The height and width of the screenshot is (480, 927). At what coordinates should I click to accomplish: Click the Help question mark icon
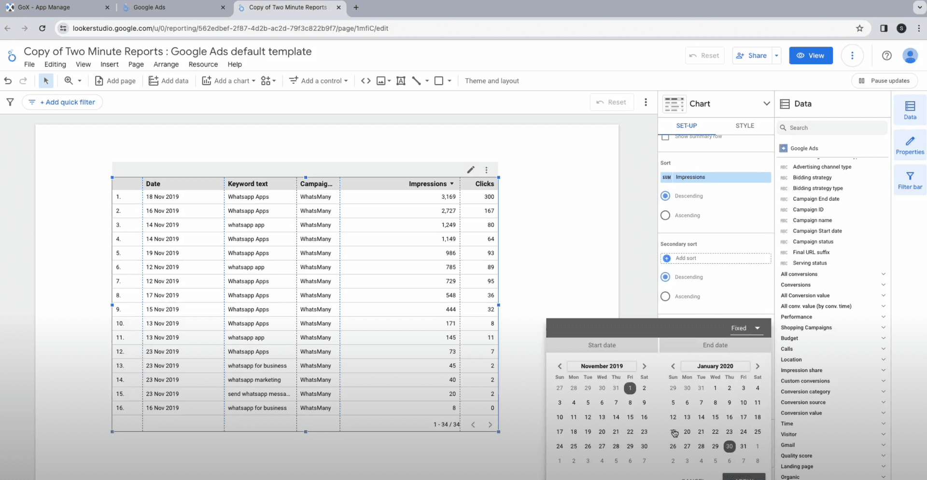click(x=886, y=55)
